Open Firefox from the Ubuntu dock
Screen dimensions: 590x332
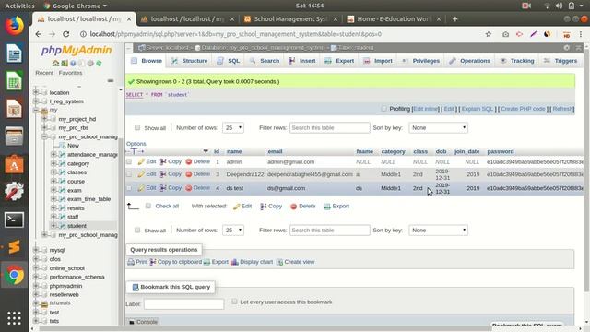(15, 26)
